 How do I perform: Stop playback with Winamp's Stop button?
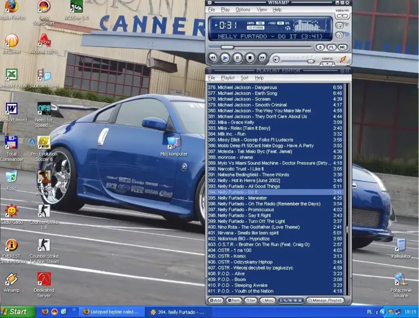(x=250, y=58)
